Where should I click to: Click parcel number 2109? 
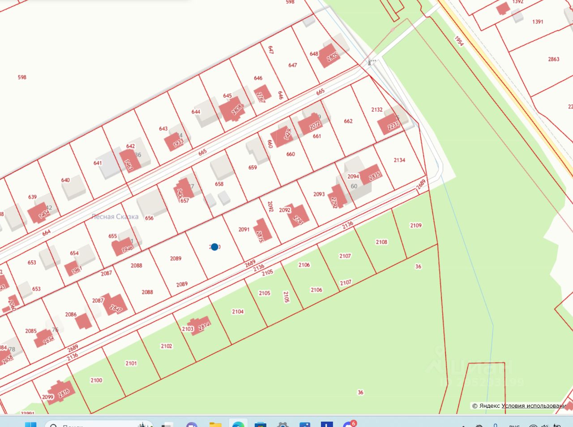coord(416,225)
